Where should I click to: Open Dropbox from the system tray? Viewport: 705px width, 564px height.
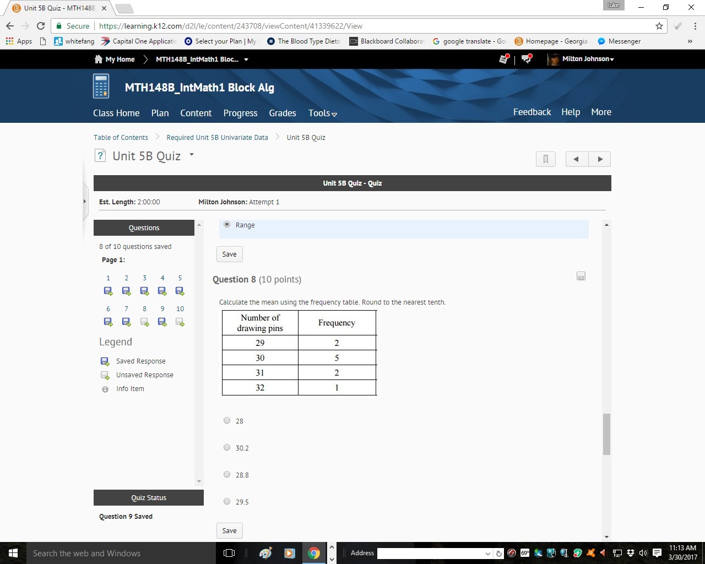tap(630, 553)
